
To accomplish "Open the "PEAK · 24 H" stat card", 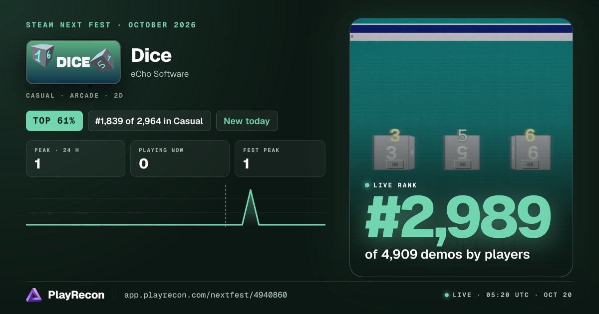I will pyautogui.click(x=75, y=158).
